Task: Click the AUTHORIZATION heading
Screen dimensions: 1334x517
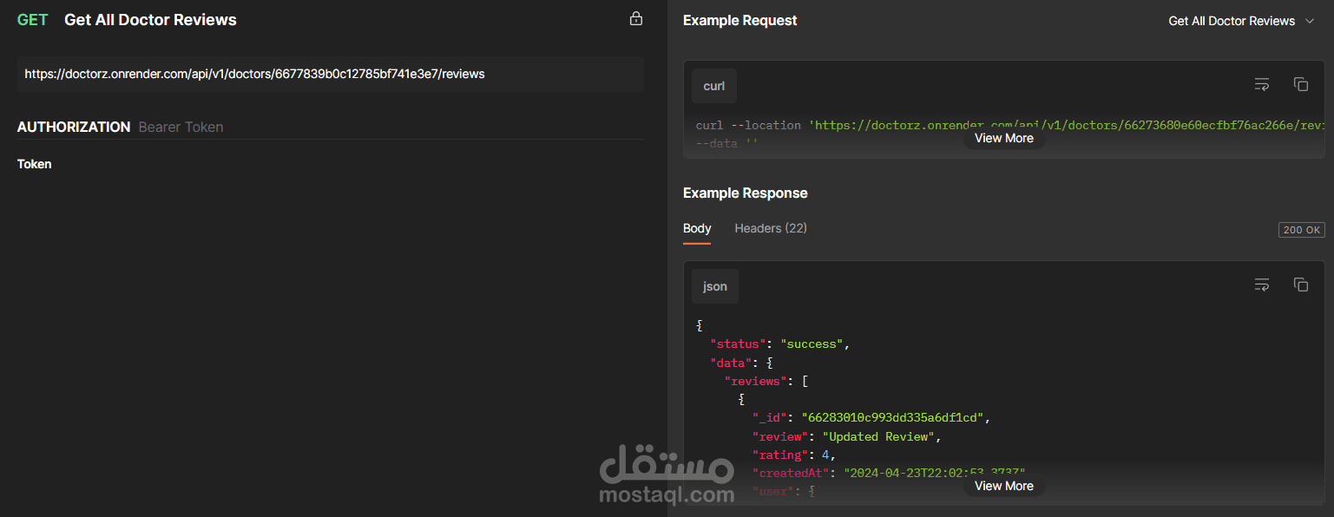Action: pos(74,127)
